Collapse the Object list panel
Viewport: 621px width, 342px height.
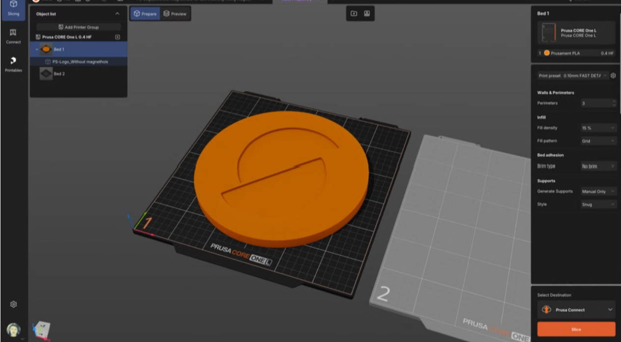click(x=117, y=14)
